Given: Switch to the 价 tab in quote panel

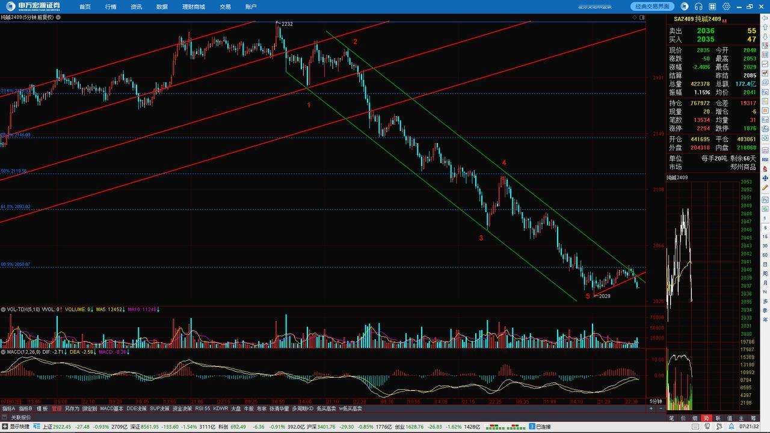Looking at the screenshot, I should click(x=683, y=418).
